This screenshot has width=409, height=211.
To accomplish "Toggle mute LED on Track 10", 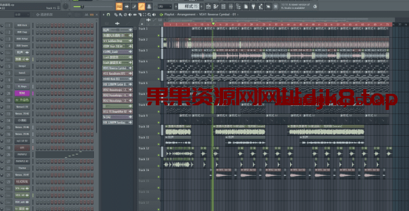I will tap(159, 132).
